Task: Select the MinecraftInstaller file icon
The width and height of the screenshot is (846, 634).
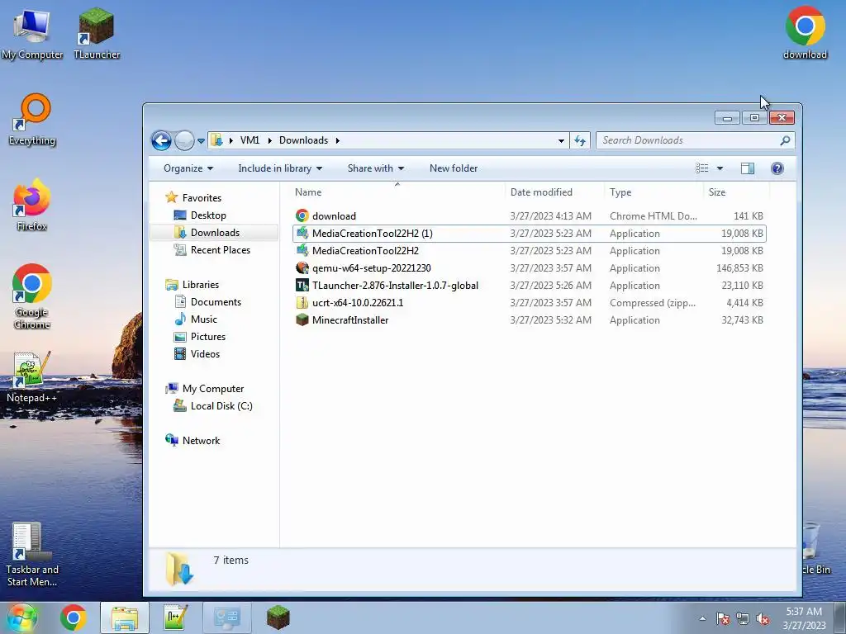Action: tap(302, 319)
